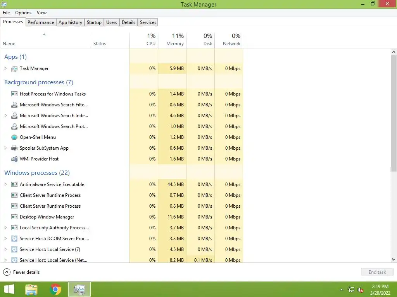Switch to the Startup tab
The width and height of the screenshot is (397, 297).
pos(94,22)
